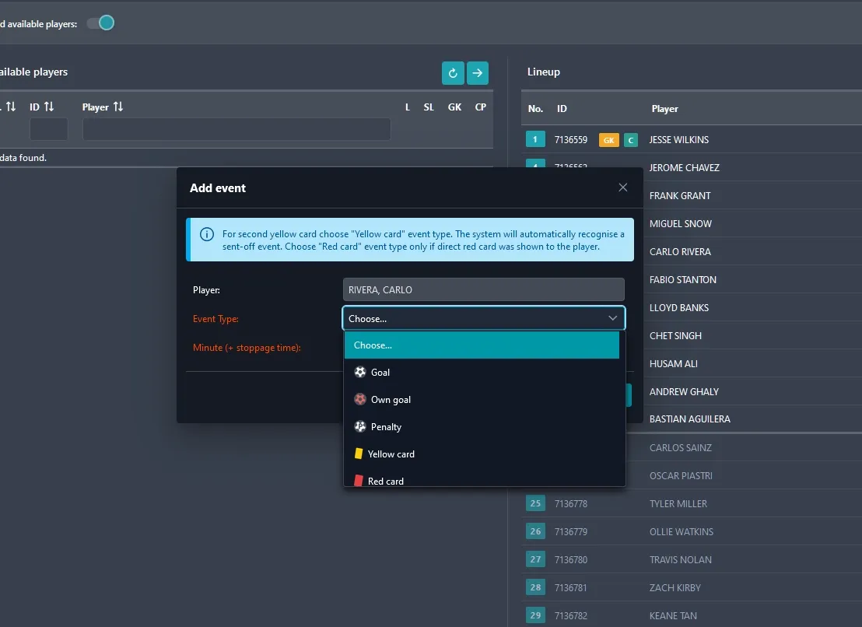The image size is (862, 627).
Task: Click the number 1 badge in lineup
Action: pyautogui.click(x=535, y=140)
